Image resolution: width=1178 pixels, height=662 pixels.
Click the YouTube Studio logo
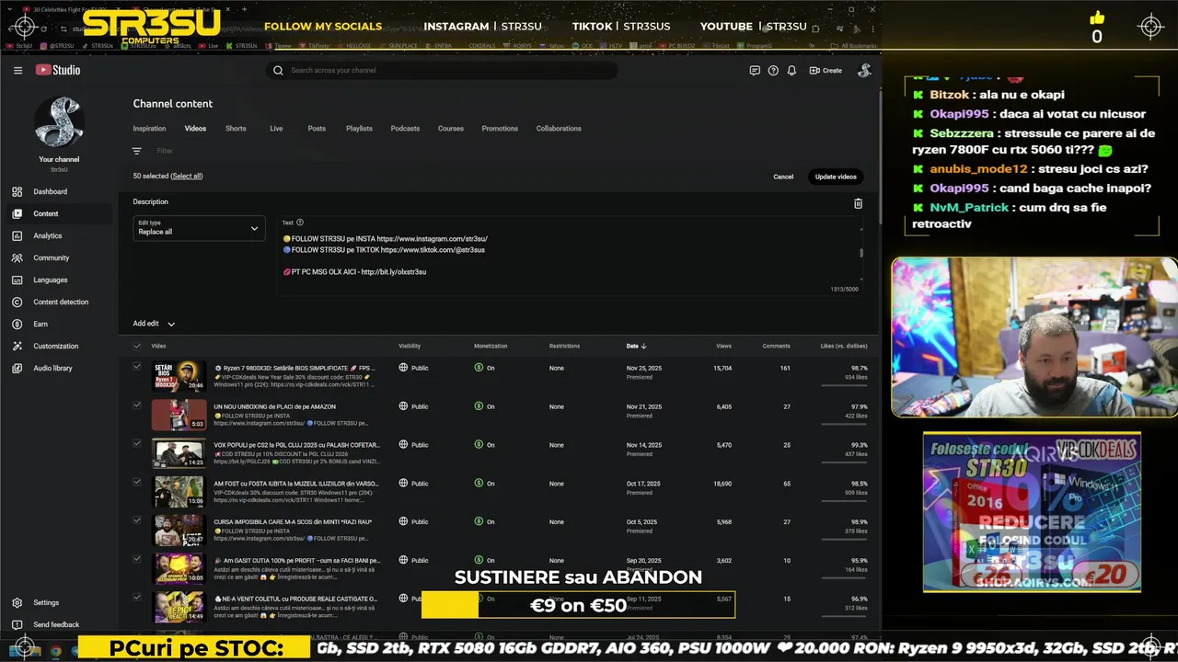click(x=58, y=70)
